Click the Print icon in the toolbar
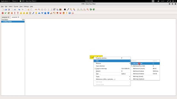The image size is (177, 99). pyautogui.click(x=15, y=10)
